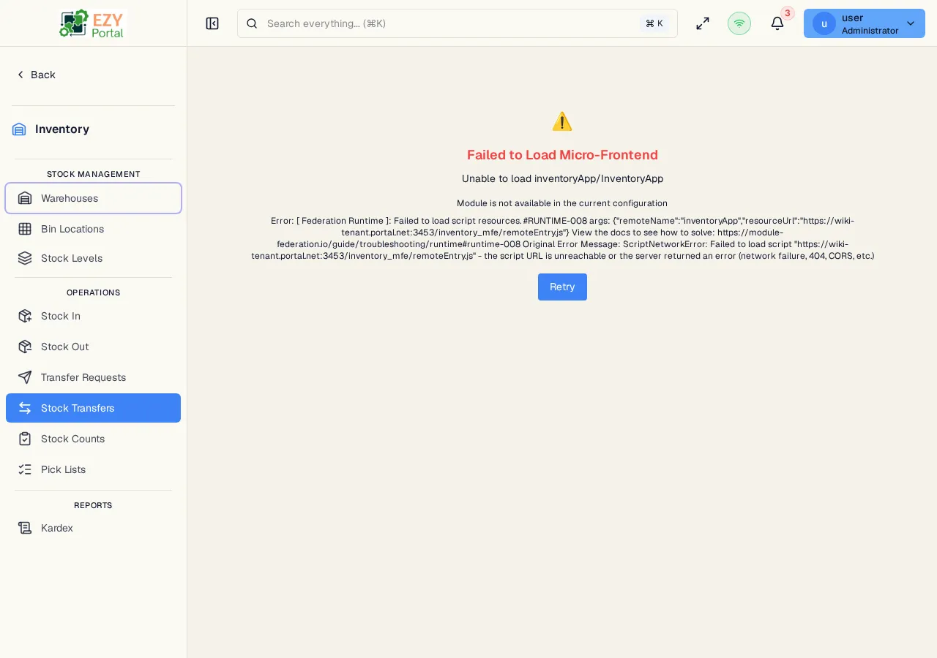This screenshot has height=658, width=937.
Task: Click the user Administrator name text
Action: point(870,24)
